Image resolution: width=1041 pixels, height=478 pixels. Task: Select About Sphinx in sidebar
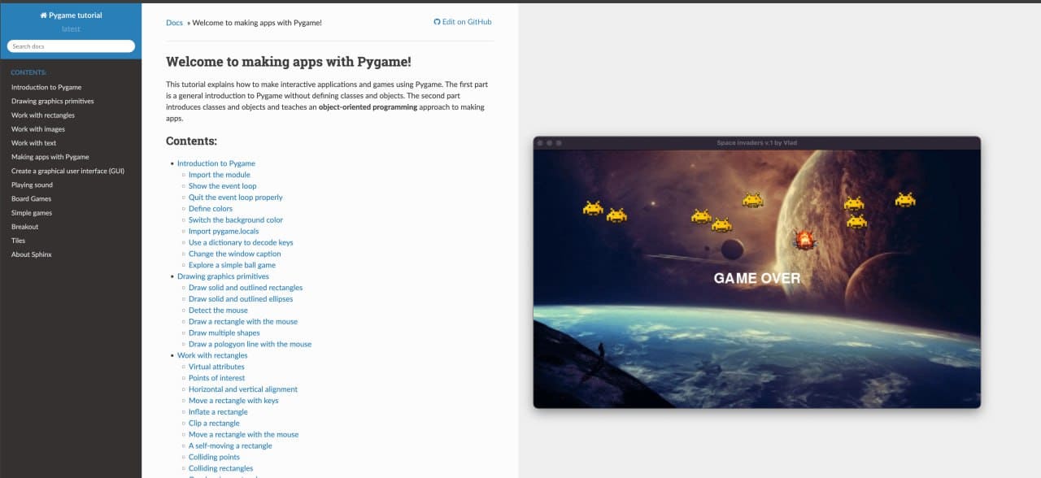32,254
